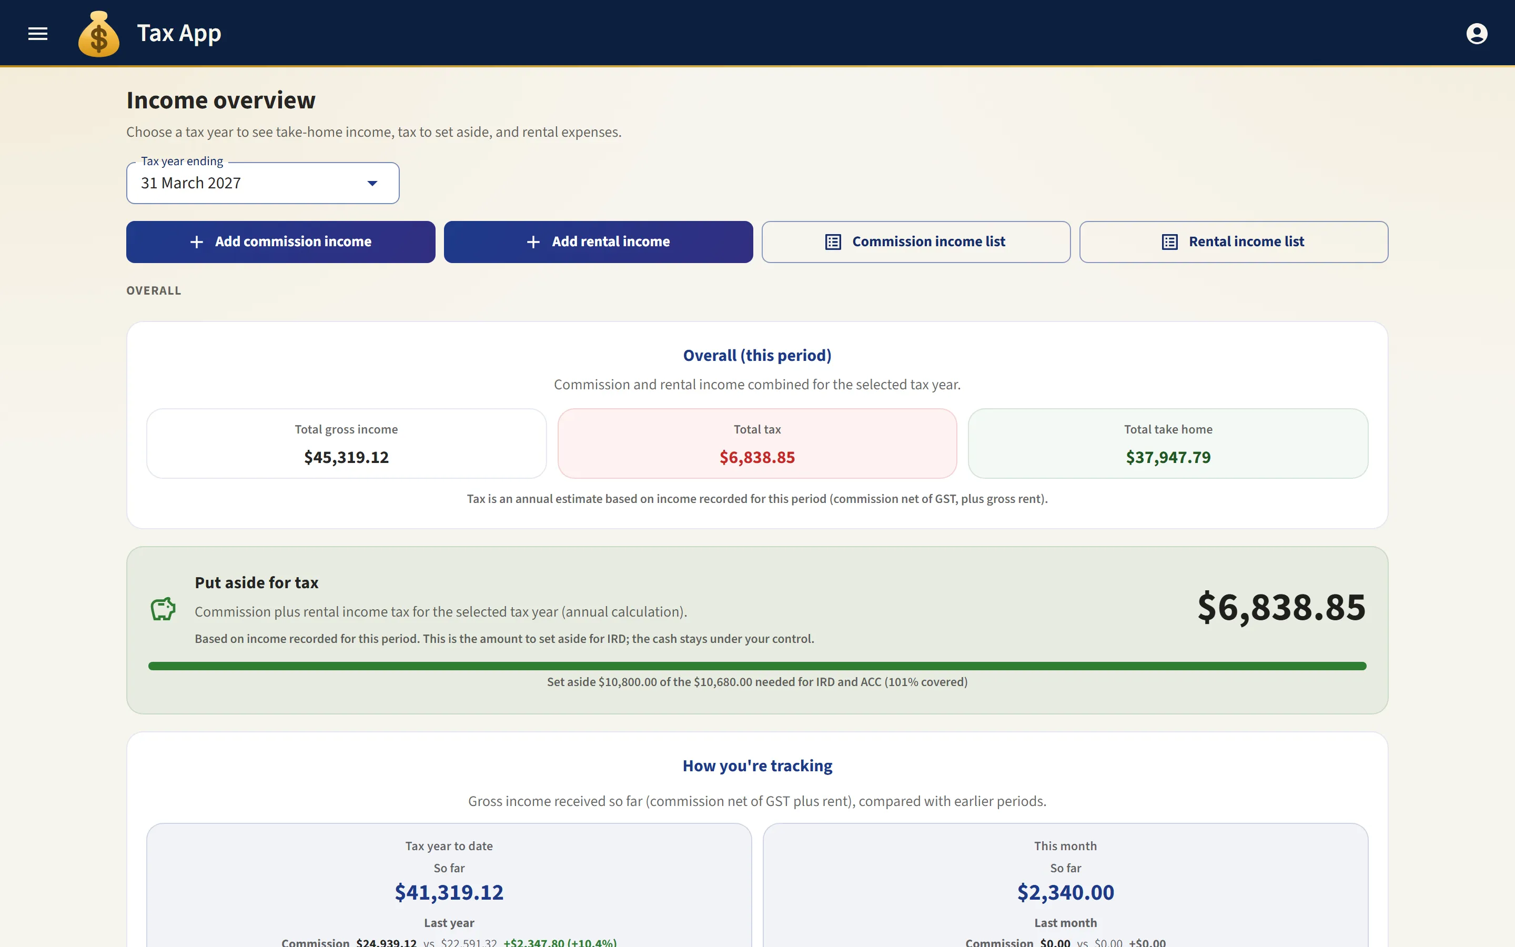
Task: Open the Commission income list
Action: 916,242
